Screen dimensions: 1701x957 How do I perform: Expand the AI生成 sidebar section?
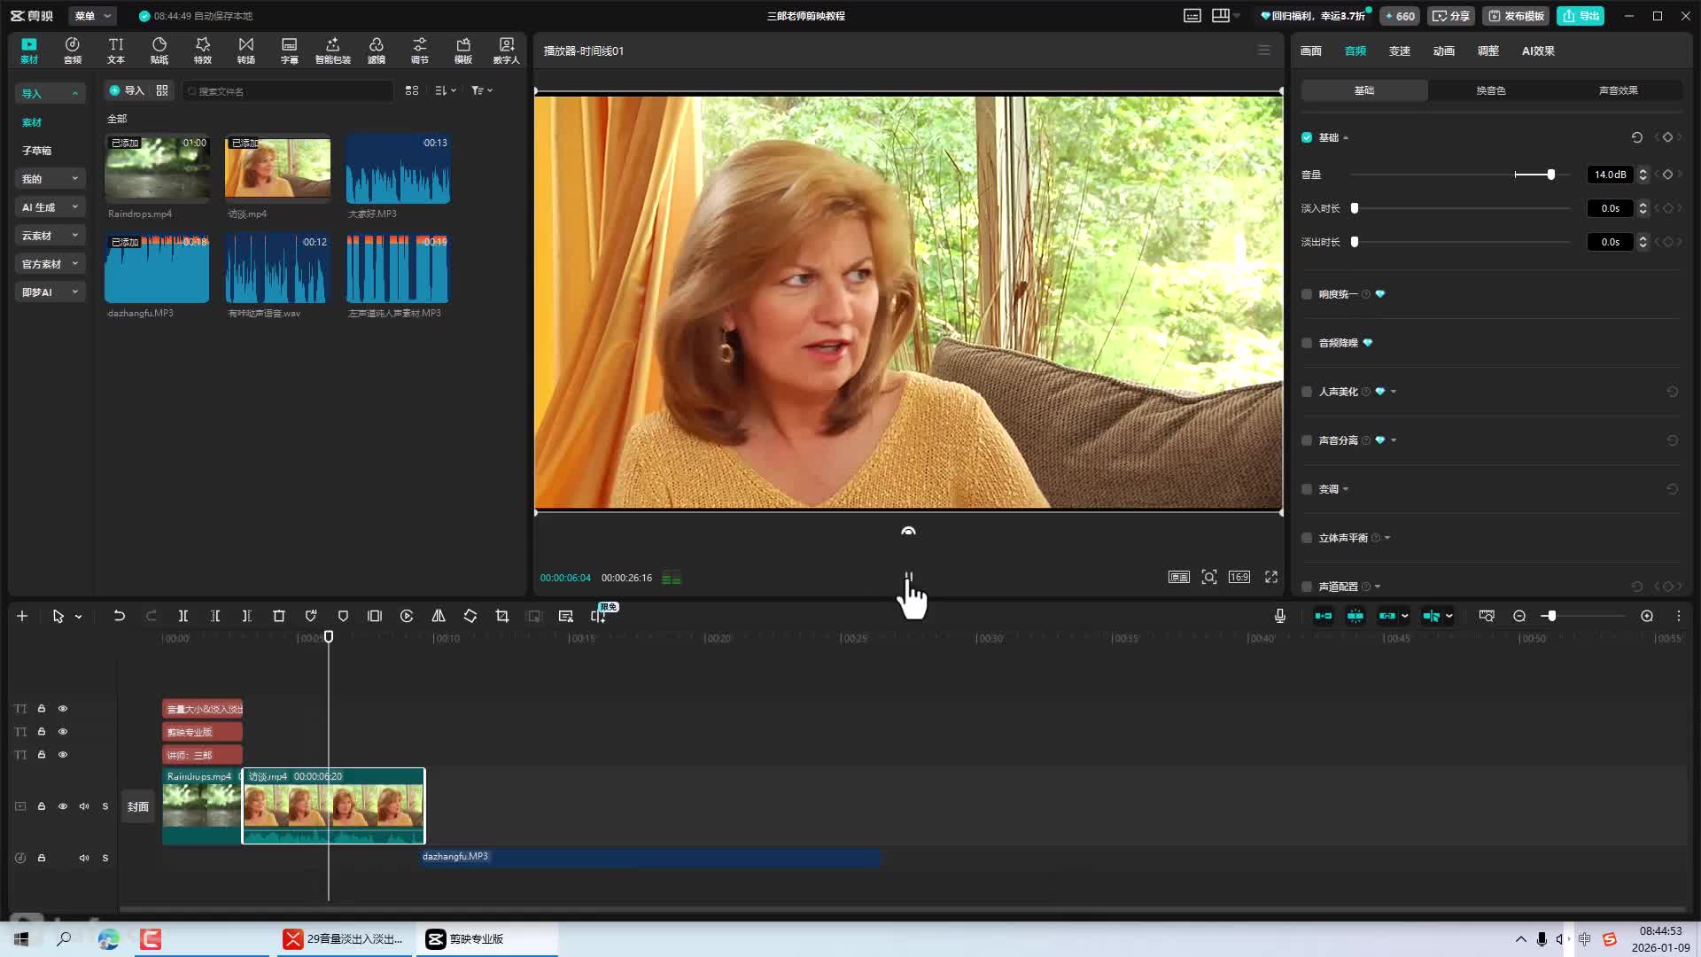pos(50,207)
